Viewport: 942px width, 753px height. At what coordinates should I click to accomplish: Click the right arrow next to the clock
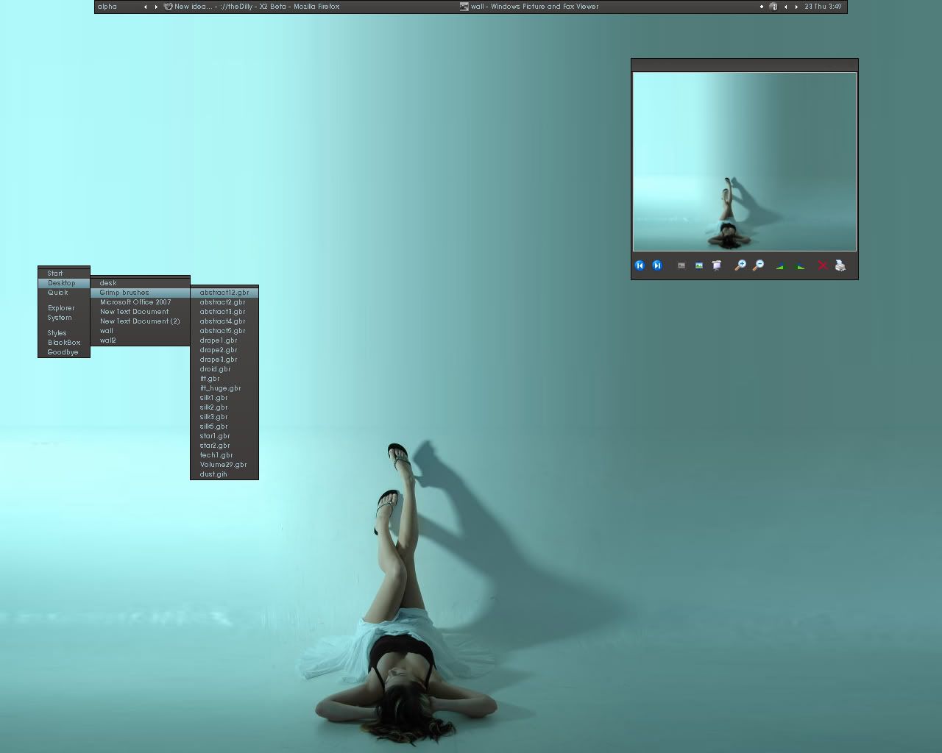[796, 7]
